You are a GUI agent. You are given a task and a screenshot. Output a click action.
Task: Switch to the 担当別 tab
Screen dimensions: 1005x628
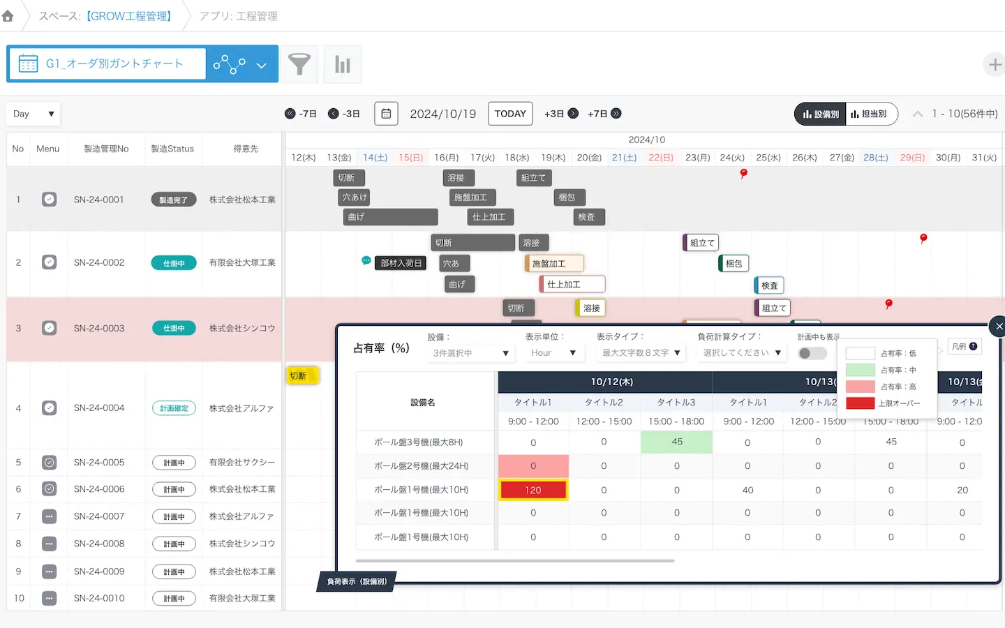[x=868, y=114]
